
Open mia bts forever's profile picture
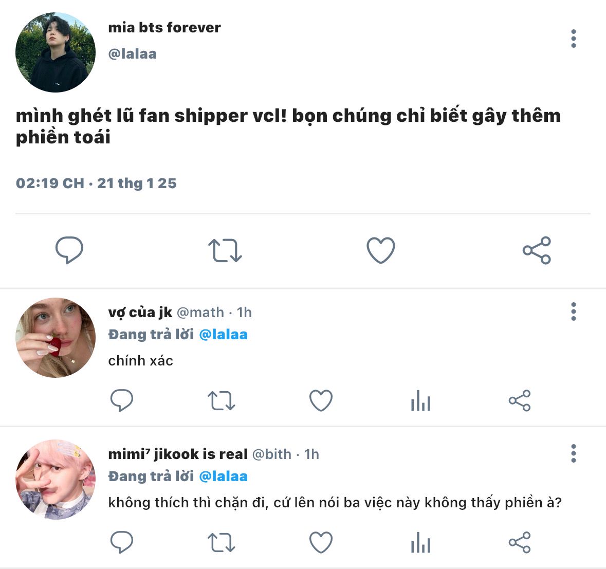point(56,52)
